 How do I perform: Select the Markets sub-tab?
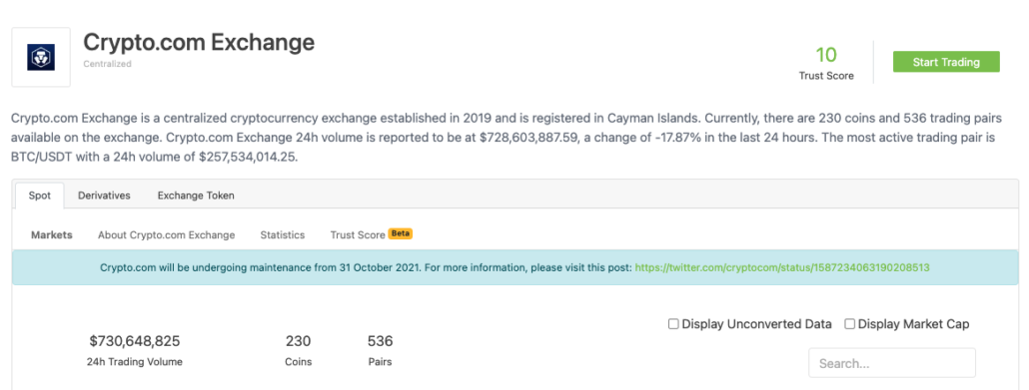52,234
